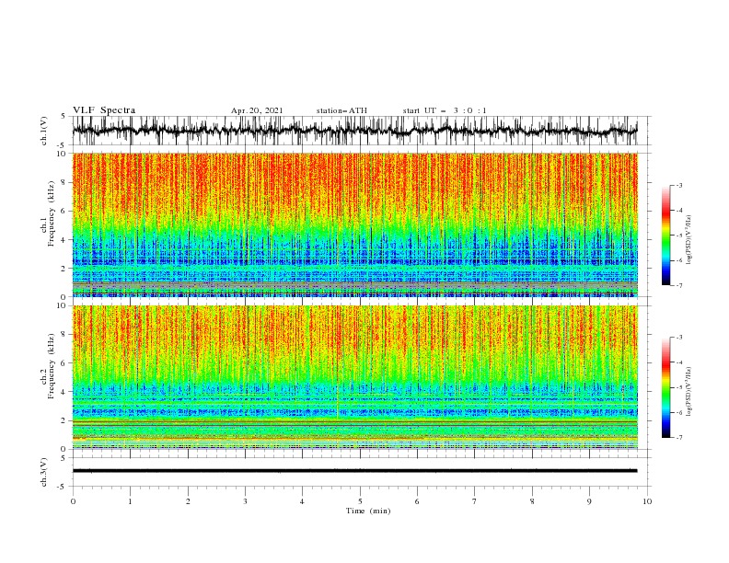Screen dimensions: 729x563
Task: Click the 'VLF Spectra' title text
Action: coord(104,110)
